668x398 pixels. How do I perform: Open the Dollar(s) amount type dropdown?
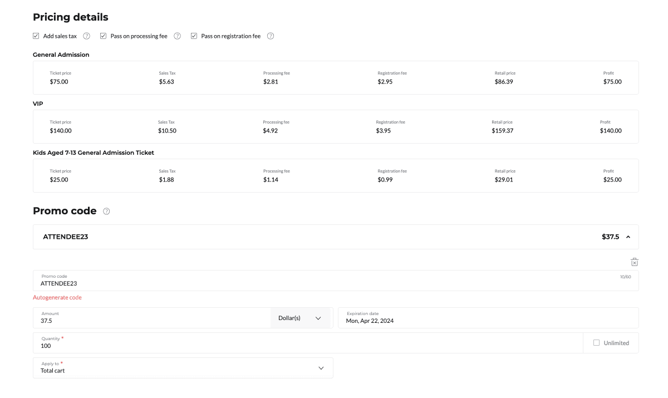301,318
